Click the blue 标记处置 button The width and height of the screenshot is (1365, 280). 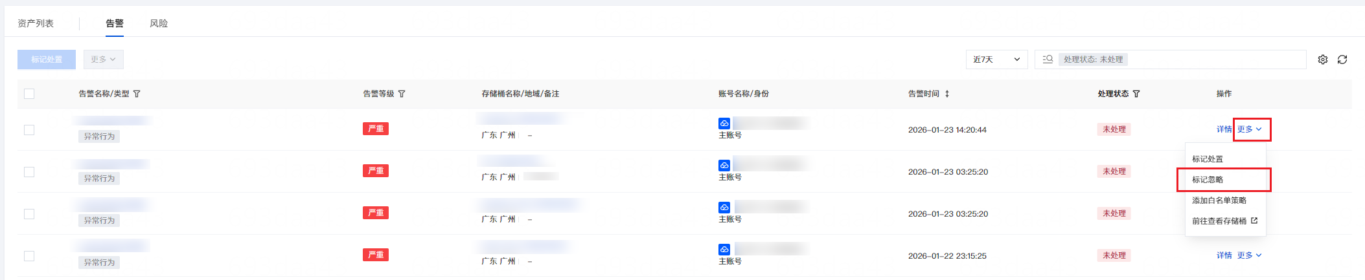47,59
